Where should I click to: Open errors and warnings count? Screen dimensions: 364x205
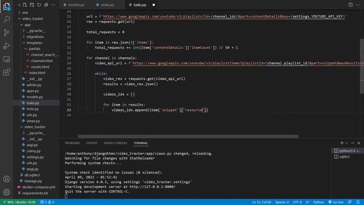click(x=47, y=202)
